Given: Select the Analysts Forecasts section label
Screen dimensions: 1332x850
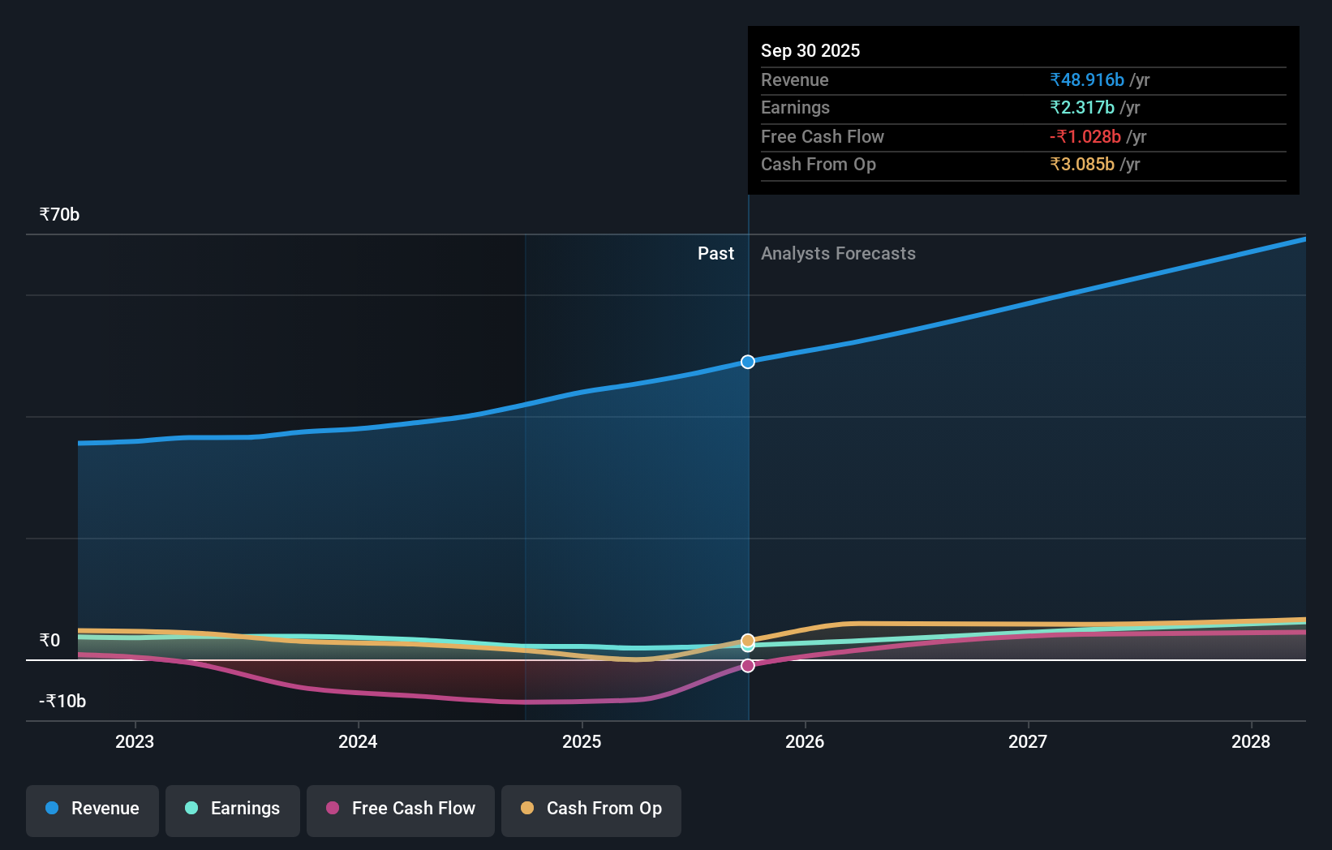Looking at the screenshot, I should point(838,253).
